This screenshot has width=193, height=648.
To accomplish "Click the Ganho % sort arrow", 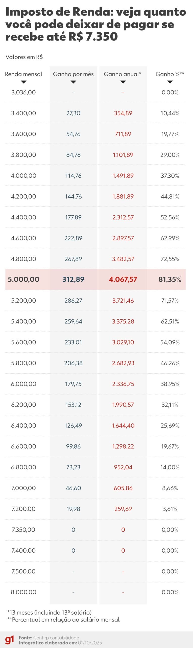I will [x=170, y=82].
